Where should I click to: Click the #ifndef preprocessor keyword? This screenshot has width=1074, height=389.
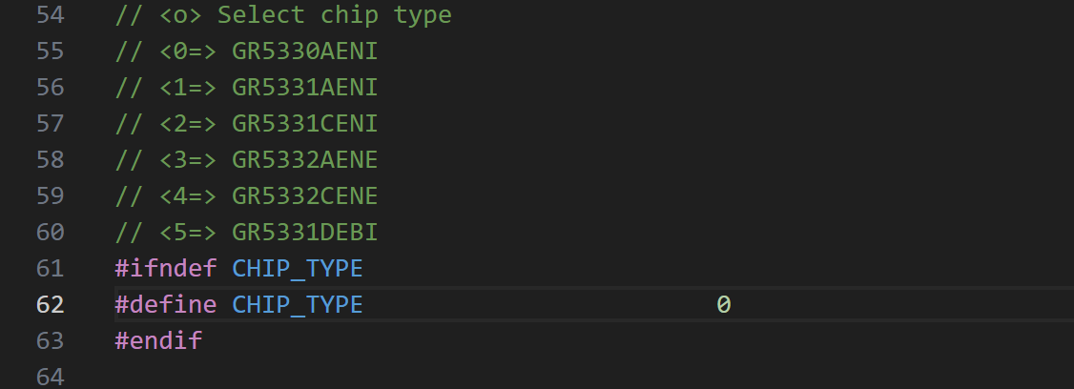(x=166, y=269)
